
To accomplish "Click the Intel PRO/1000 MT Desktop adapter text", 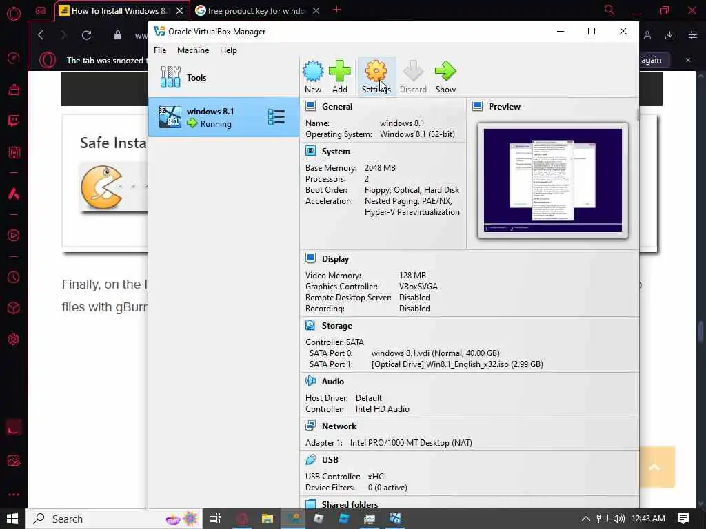I will click(411, 443).
